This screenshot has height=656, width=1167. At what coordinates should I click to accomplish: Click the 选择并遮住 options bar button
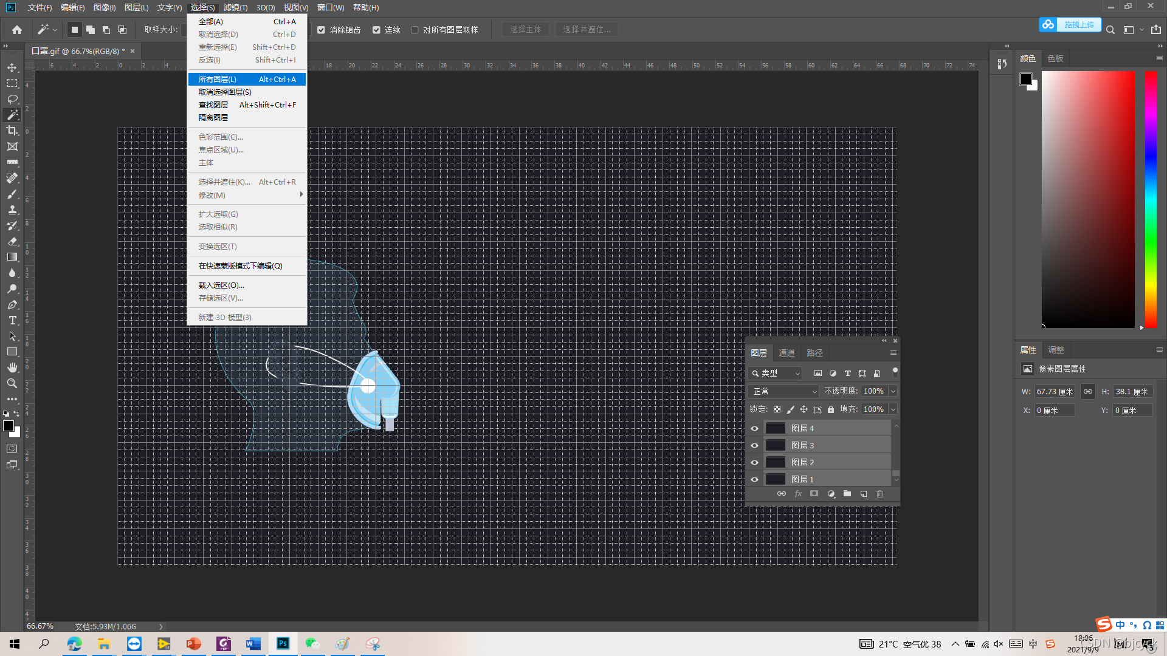click(586, 29)
